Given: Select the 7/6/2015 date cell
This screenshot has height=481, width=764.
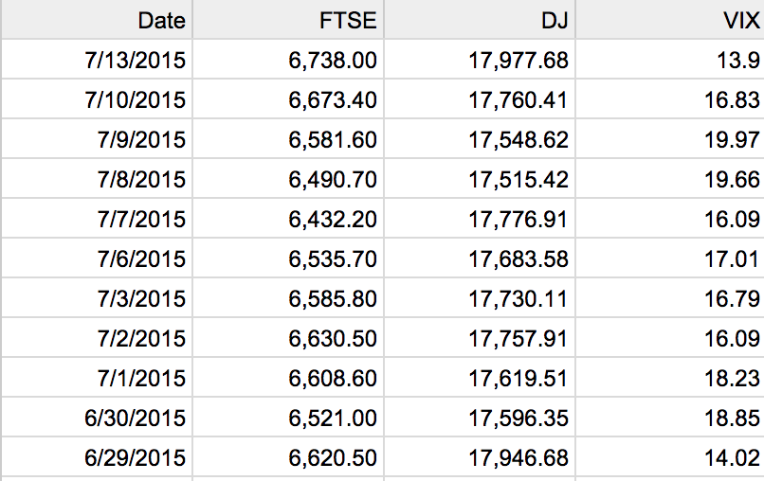Looking at the screenshot, I should 97,258.
